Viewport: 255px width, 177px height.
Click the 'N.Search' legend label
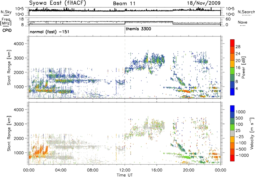click(246, 12)
